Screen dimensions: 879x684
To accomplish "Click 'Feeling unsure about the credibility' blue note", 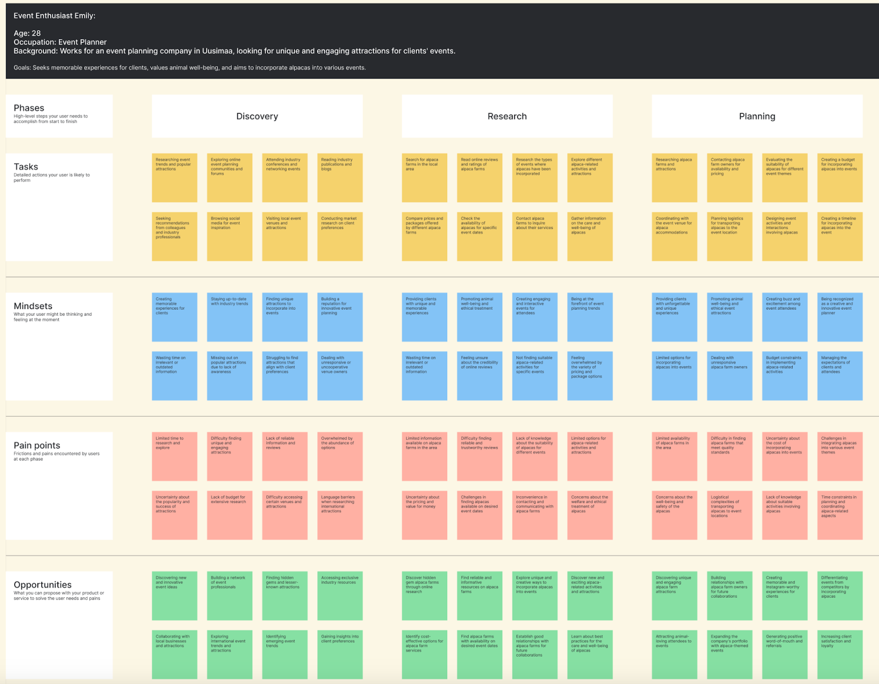I will [480, 375].
